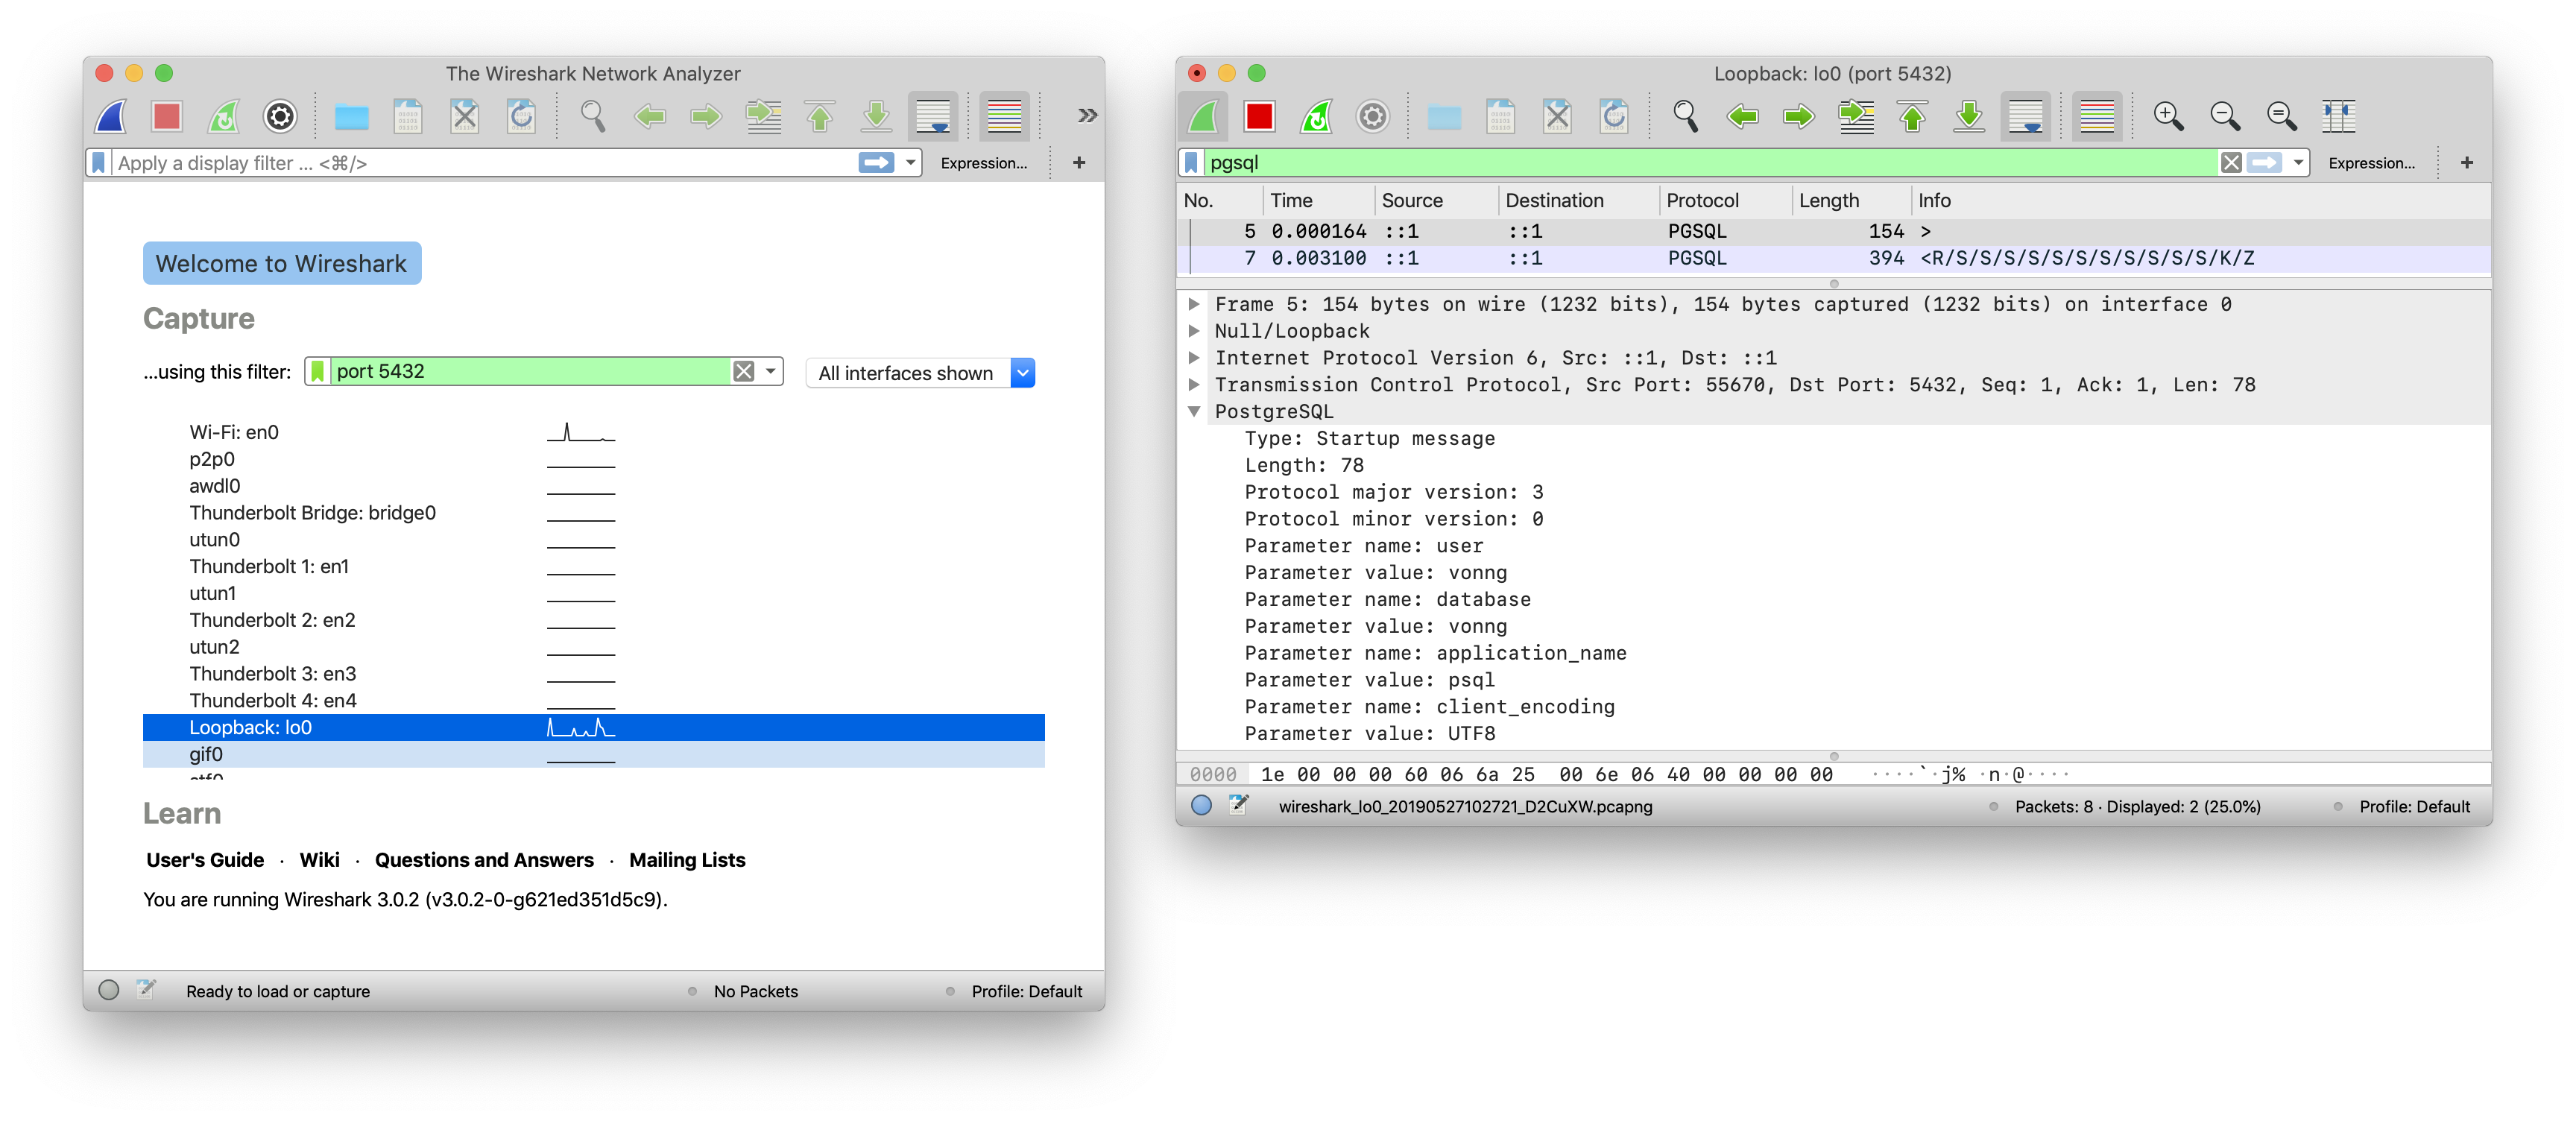Expand the Frame 5 tree item
2576x1121 pixels.
point(1193,304)
